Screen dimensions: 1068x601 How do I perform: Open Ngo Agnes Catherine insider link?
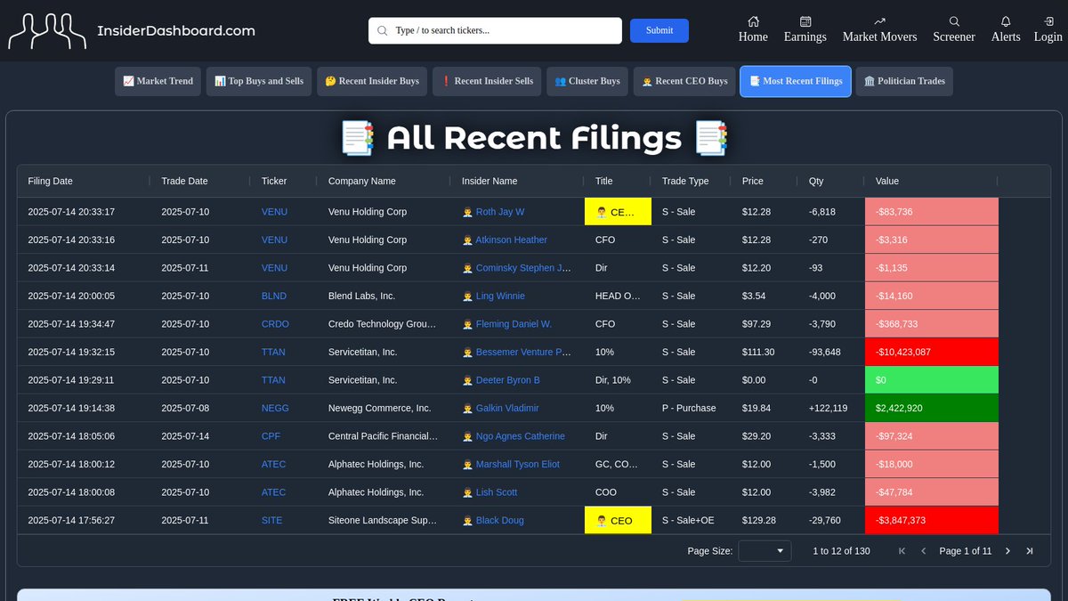(520, 436)
